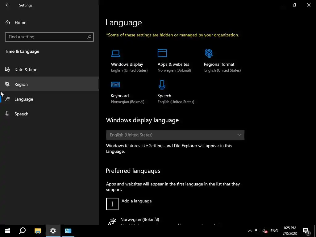The image size is (316, 237).
Task: Click the network icon in system tray
Action: pos(258,231)
